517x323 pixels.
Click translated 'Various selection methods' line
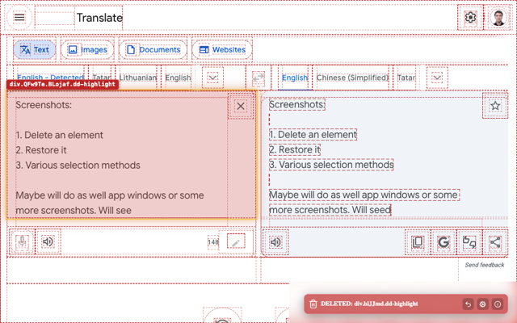(331, 165)
